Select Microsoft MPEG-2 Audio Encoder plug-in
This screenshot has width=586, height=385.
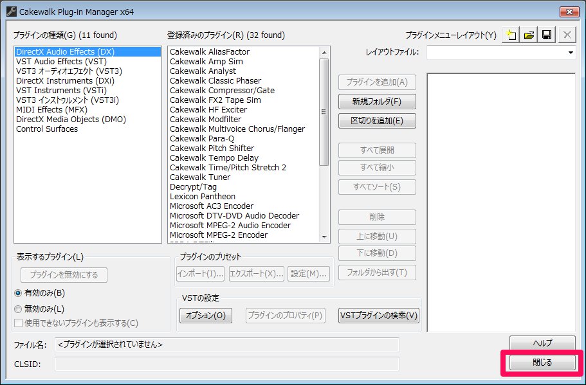244,226
